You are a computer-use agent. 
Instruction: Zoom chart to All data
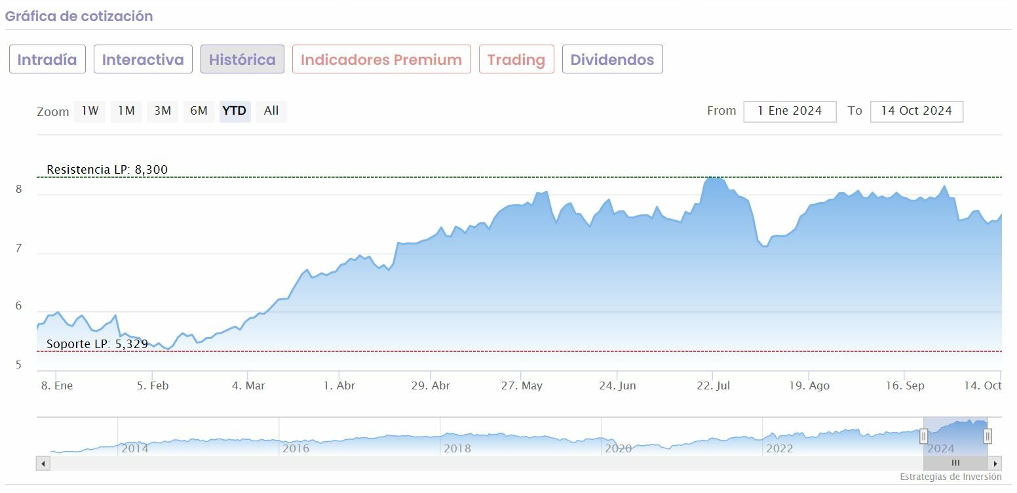271,111
